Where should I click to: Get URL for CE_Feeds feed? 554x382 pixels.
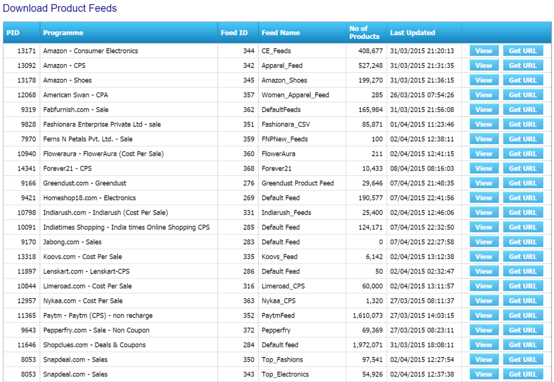522,51
